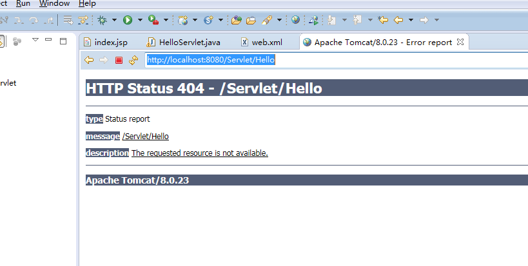Click the green Run button in toolbar
The height and width of the screenshot is (266, 528).
point(128,20)
